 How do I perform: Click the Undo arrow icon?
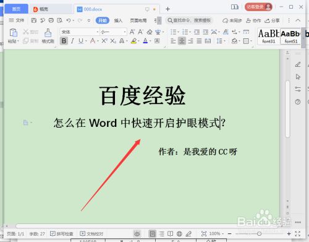click(69, 20)
